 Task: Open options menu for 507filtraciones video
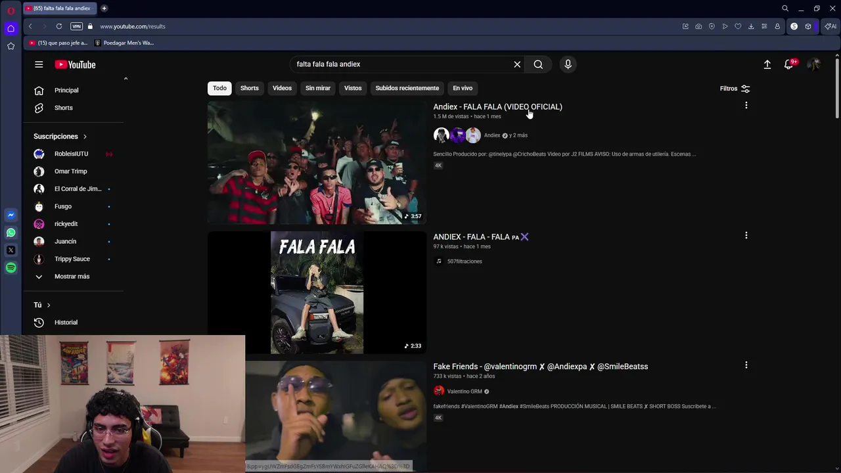coord(746,235)
